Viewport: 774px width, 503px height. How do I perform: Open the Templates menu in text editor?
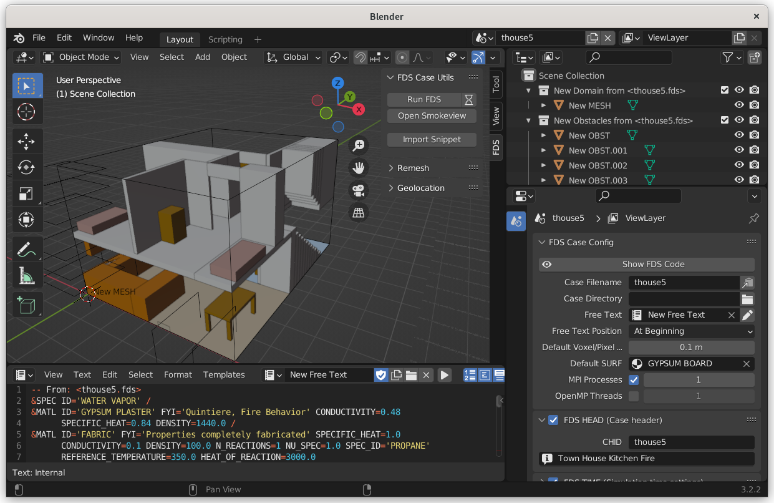(224, 374)
